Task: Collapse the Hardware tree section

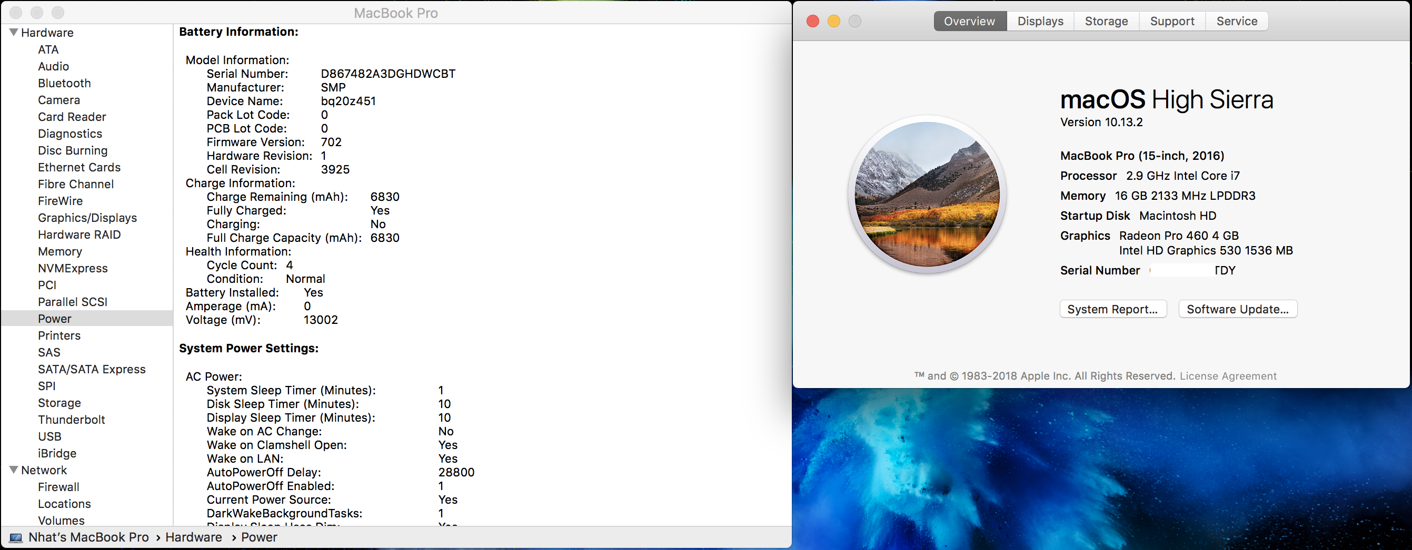Action: point(14,32)
